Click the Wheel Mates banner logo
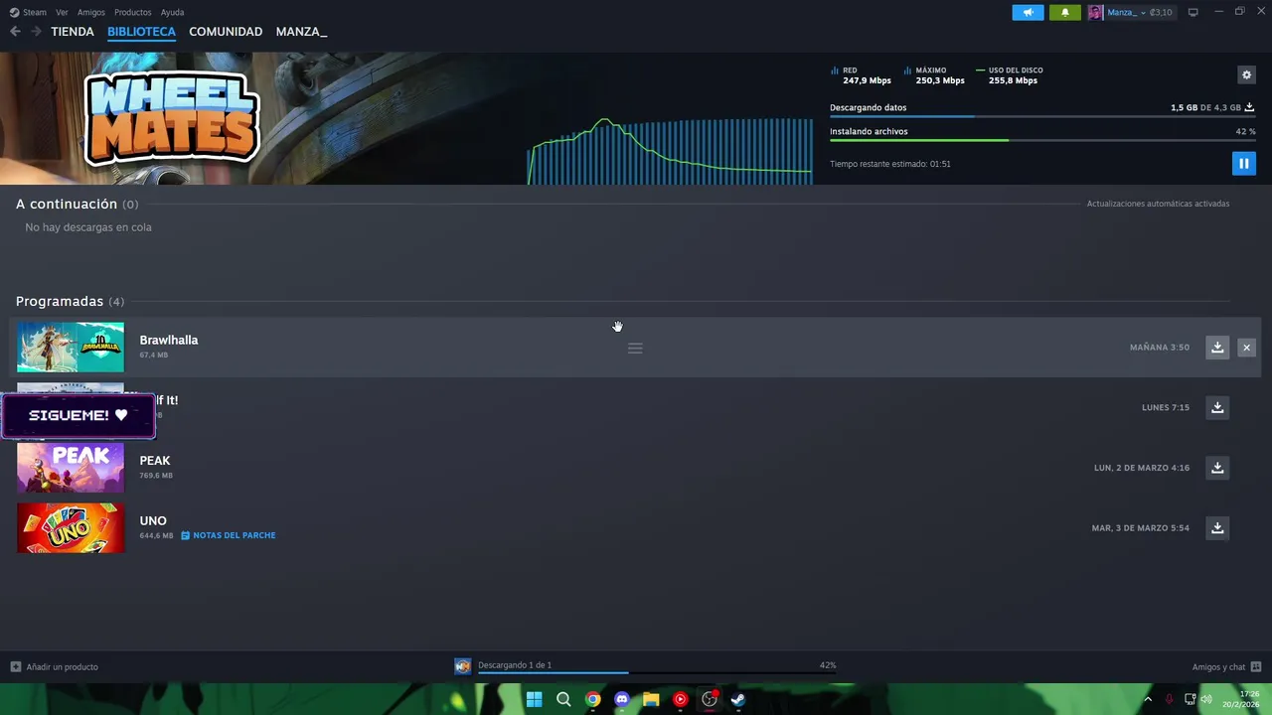Viewport: 1272px width, 715px height. click(x=172, y=117)
